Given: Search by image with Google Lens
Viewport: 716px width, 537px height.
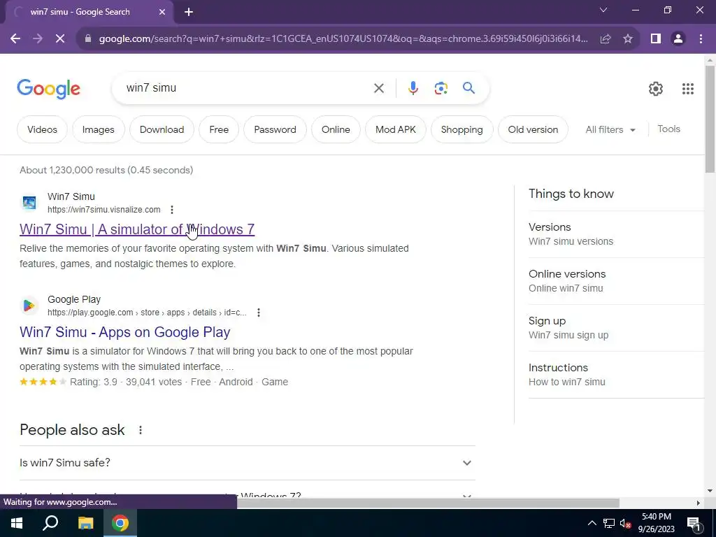Looking at the screenshot, I should (x=441, y=88).
